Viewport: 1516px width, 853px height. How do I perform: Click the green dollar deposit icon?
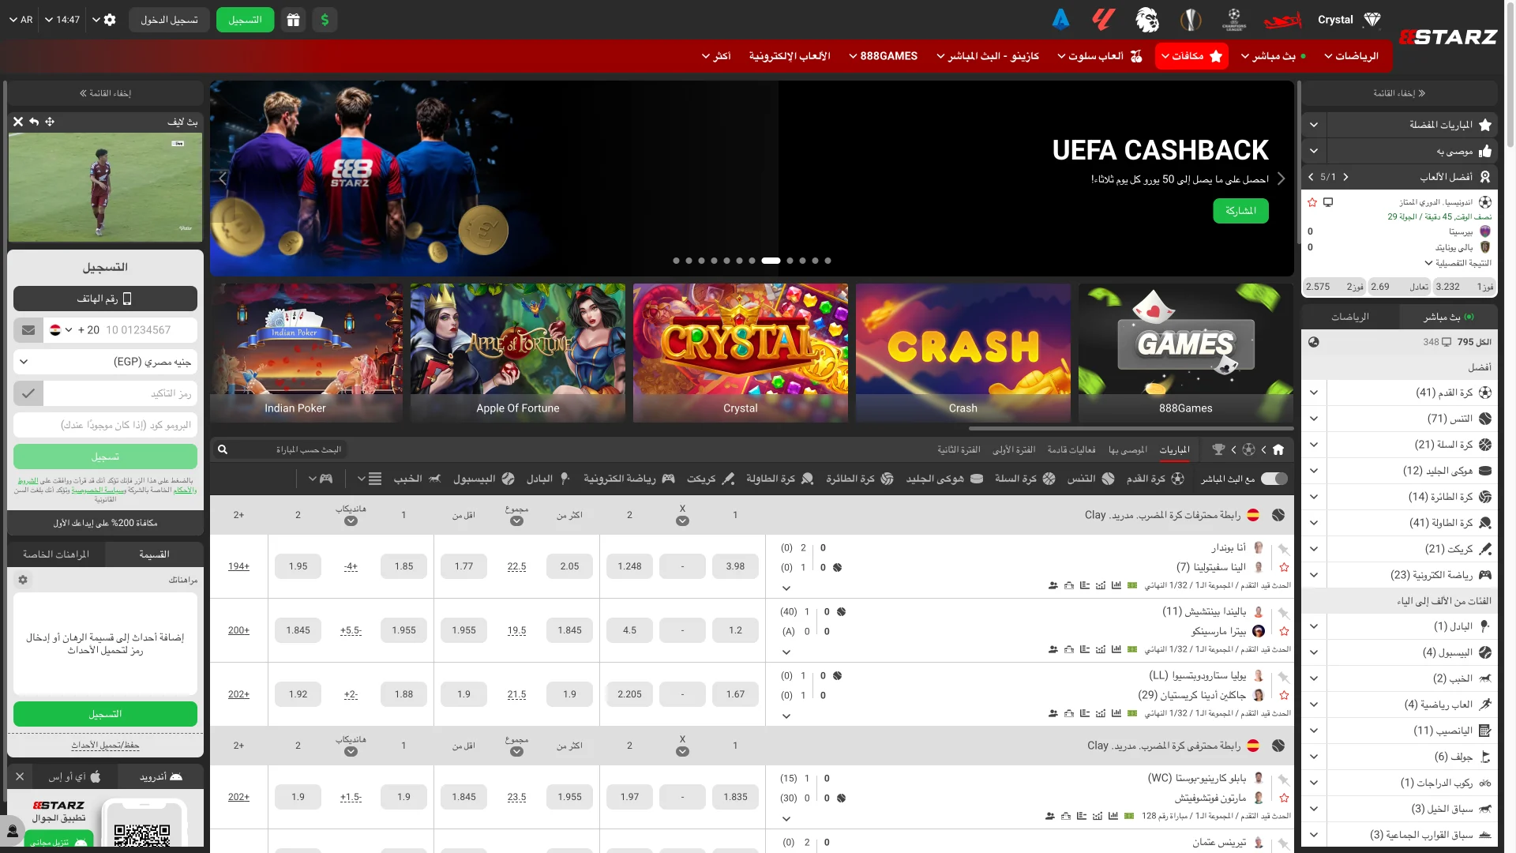click(x=325, y=20)
